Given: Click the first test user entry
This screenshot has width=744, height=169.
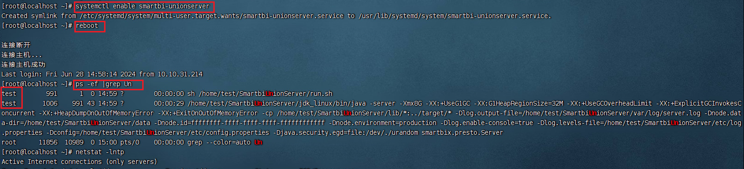Looking at the screenshot, I should pos(9,94).
